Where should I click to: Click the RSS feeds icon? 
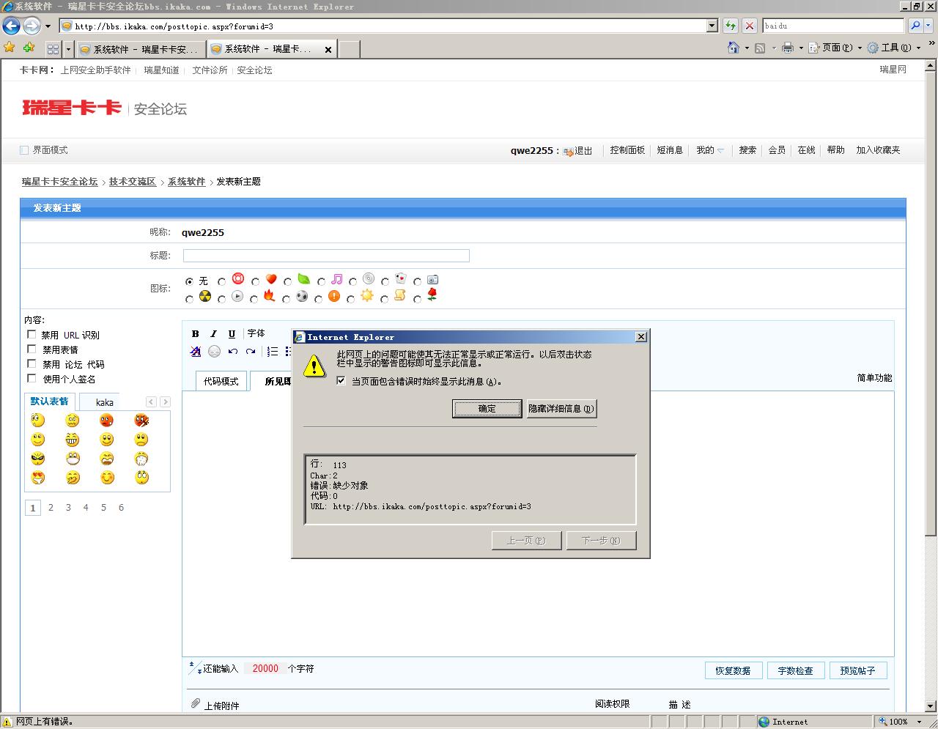tap(760, 48)
